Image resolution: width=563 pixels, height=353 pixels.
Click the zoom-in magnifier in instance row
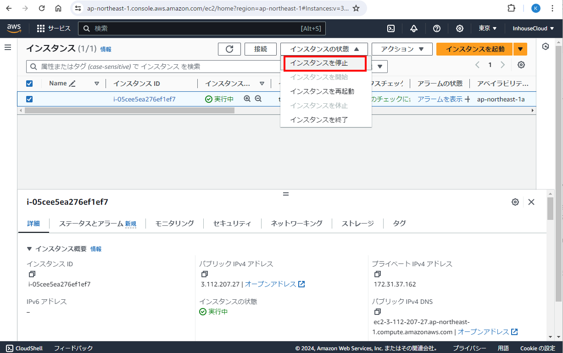tap(247, 99)
